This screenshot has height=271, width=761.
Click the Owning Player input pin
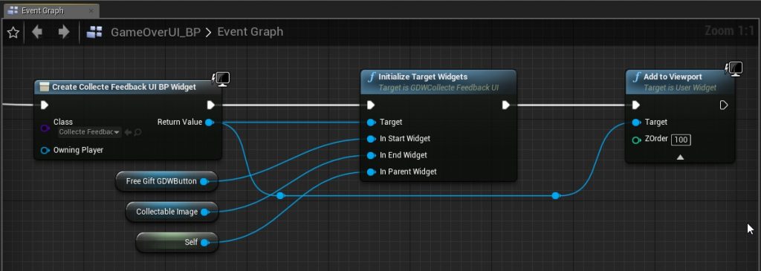45,150
